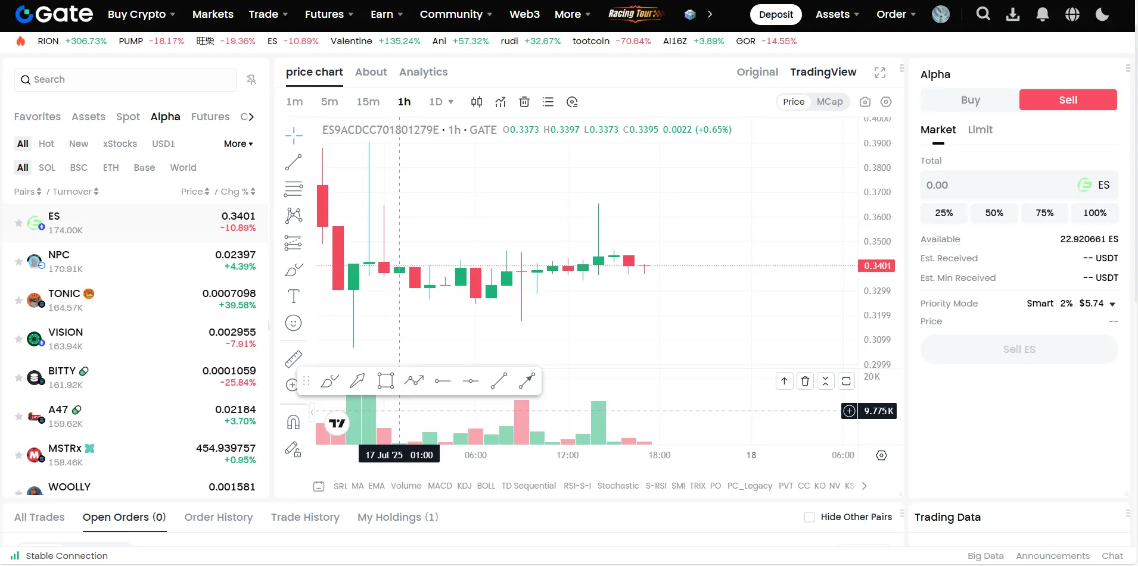Click the Total amount input field
The image size is (1138, 566).
tap(1019, 185)
